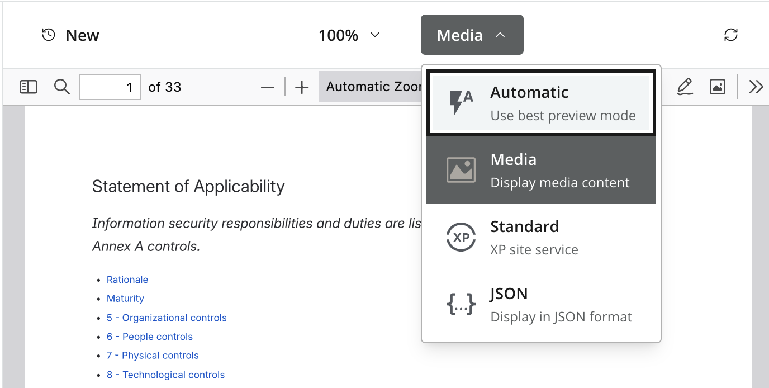
Task: Go to 7 - Physical controls
Action: 153,356
